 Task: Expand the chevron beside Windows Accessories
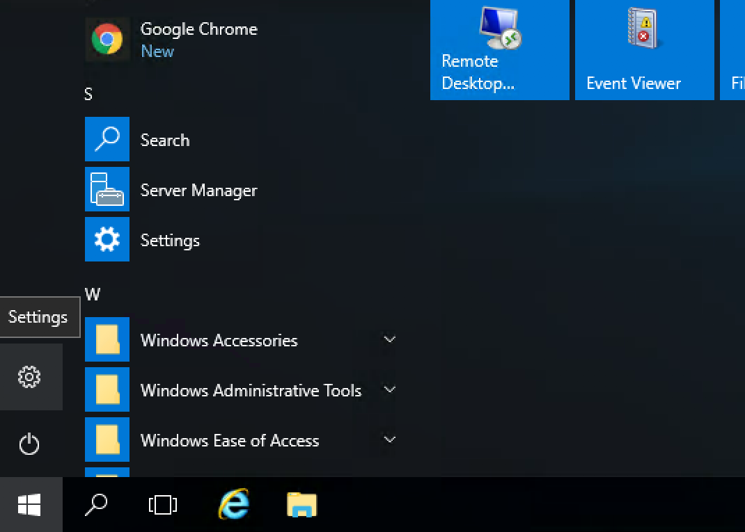click(390, 340)
